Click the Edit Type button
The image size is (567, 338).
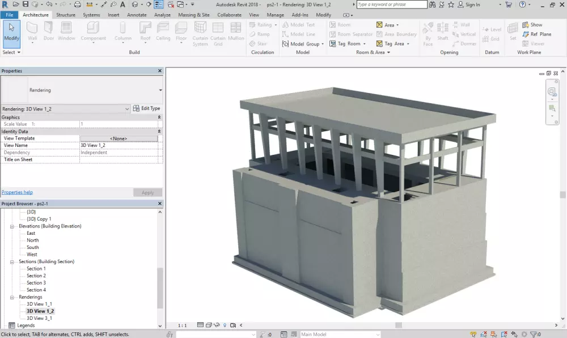point(147,108)
